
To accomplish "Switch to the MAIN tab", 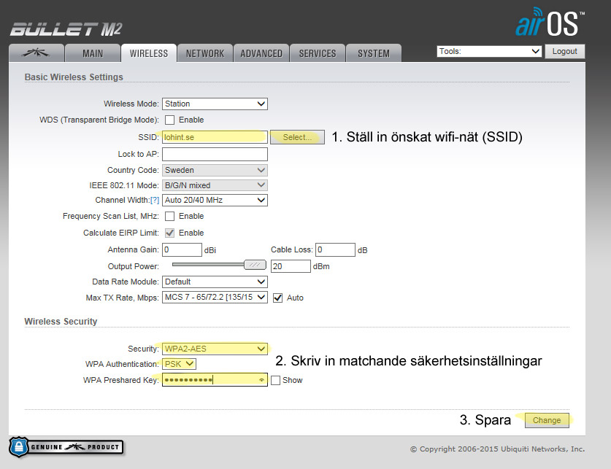I will point(93,53).
